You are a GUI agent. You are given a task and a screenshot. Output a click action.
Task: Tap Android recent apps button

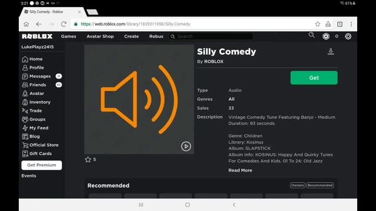(x=141, y=205)
